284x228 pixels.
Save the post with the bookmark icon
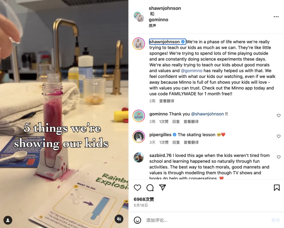[x=277, y=188]
